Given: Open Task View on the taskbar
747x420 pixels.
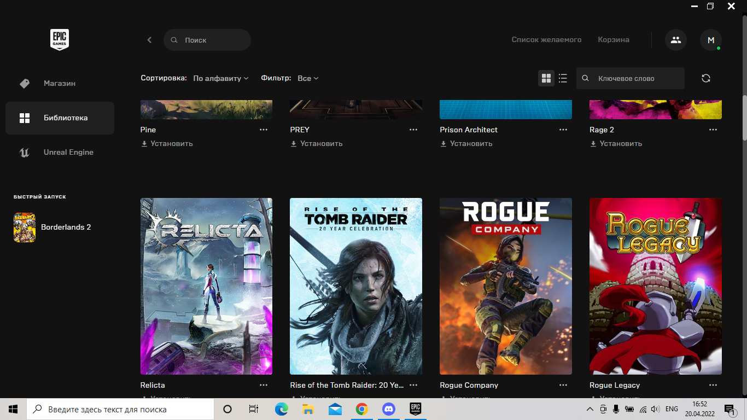Looking at the screenshot, I should pos(254,409).
